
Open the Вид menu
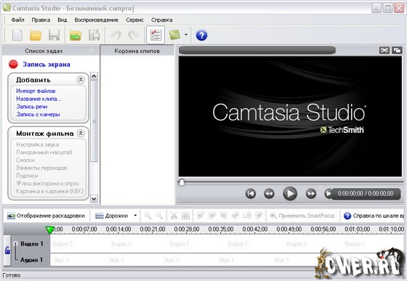[63, 20]
